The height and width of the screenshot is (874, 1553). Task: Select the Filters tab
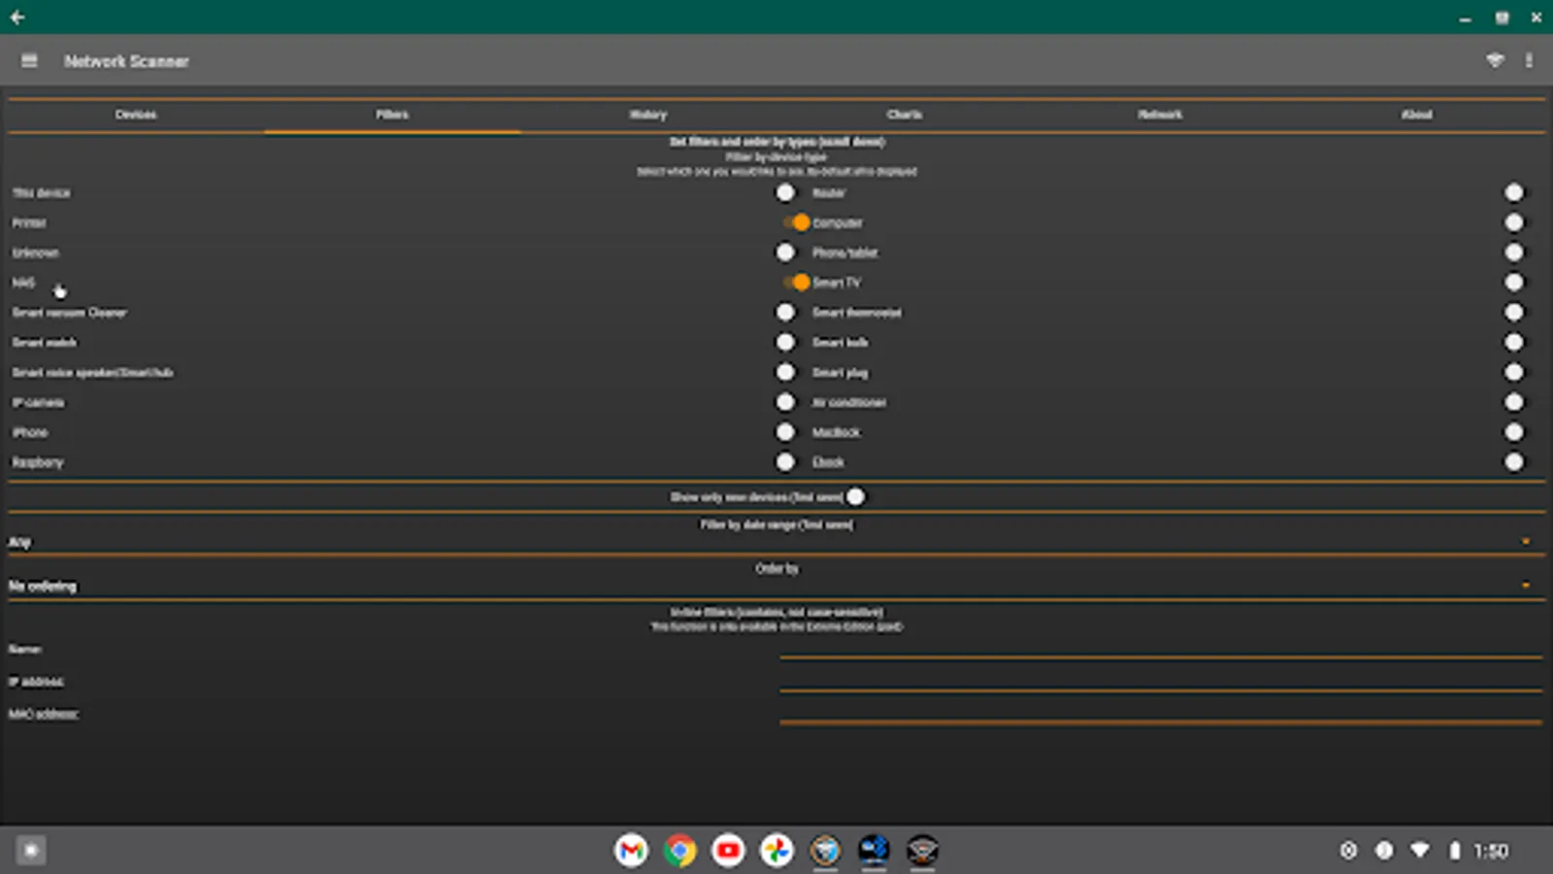point(392,115)
